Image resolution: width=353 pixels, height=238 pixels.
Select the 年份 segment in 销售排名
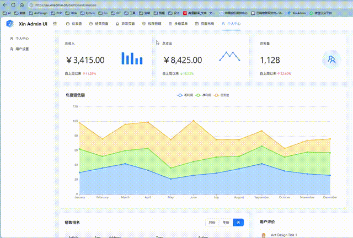tap(226, 223)
